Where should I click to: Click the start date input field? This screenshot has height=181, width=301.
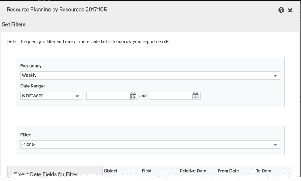pyautogui.click(x=108, y=96)
